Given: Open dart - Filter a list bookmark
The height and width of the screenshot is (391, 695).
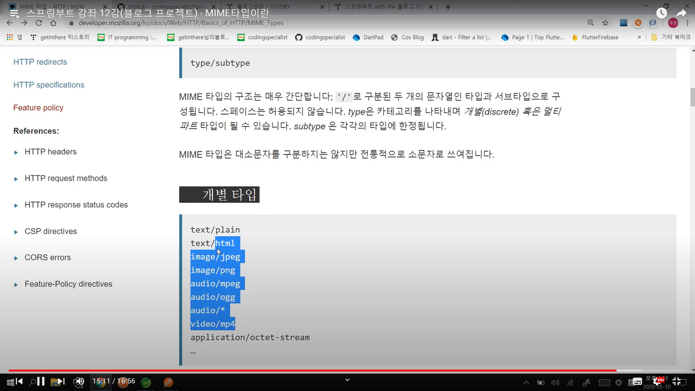Looking at the screenshot, I should [462, 37].
